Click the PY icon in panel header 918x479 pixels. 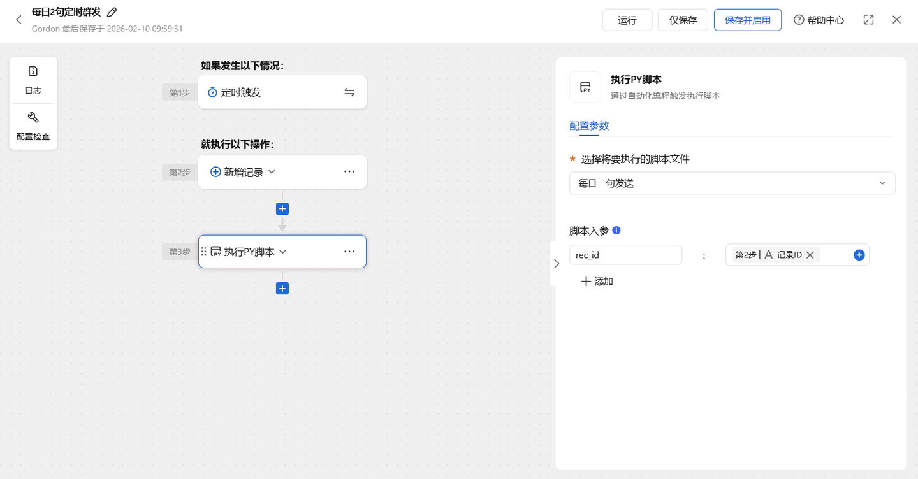point(585,87)
